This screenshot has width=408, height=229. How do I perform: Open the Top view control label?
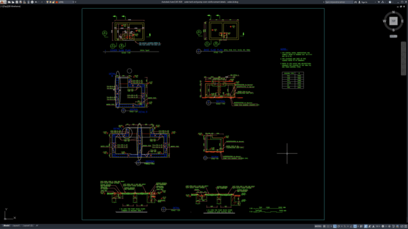(x=4, y=6)
